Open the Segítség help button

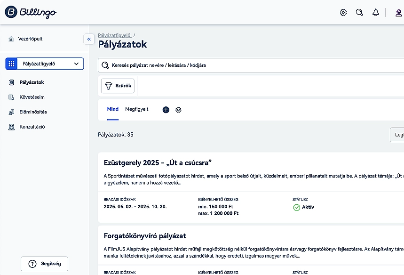coord(44,264)
